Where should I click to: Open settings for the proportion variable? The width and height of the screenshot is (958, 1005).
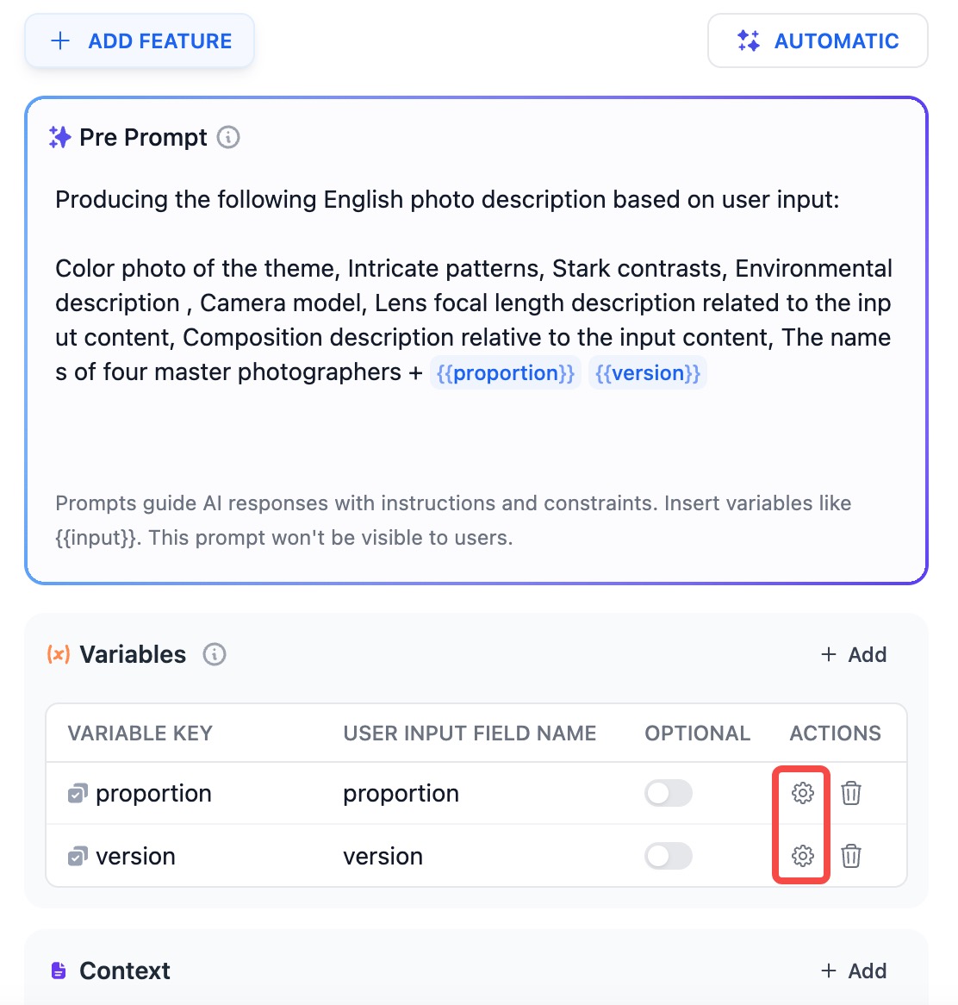[802, 793]
